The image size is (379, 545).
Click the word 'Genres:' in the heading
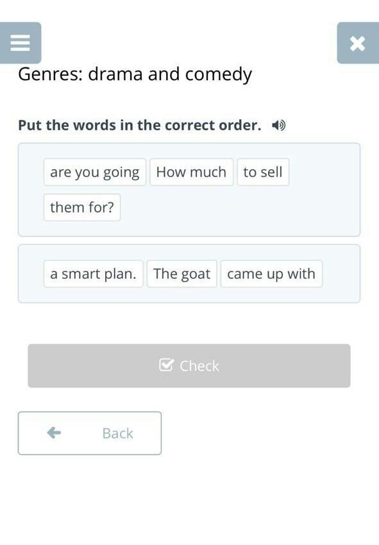[51, 74]
